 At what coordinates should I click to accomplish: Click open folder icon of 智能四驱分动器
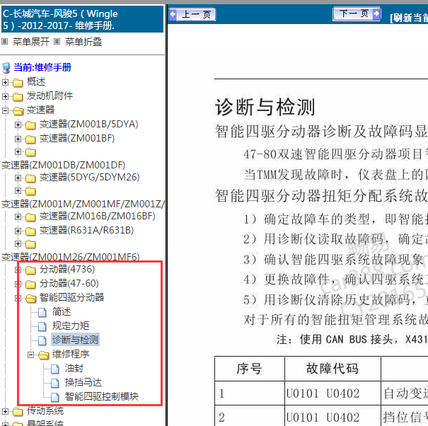pyautogui.click(x=31, y=299)
